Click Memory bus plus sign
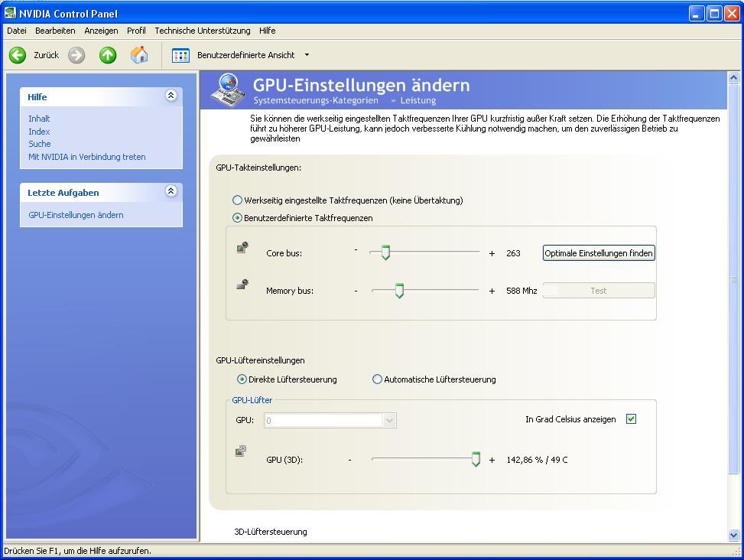 [492, 291]
